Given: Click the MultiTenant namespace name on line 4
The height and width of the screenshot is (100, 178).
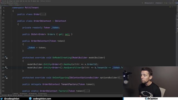Looking at the screenshot, I should tap(32, 7).
